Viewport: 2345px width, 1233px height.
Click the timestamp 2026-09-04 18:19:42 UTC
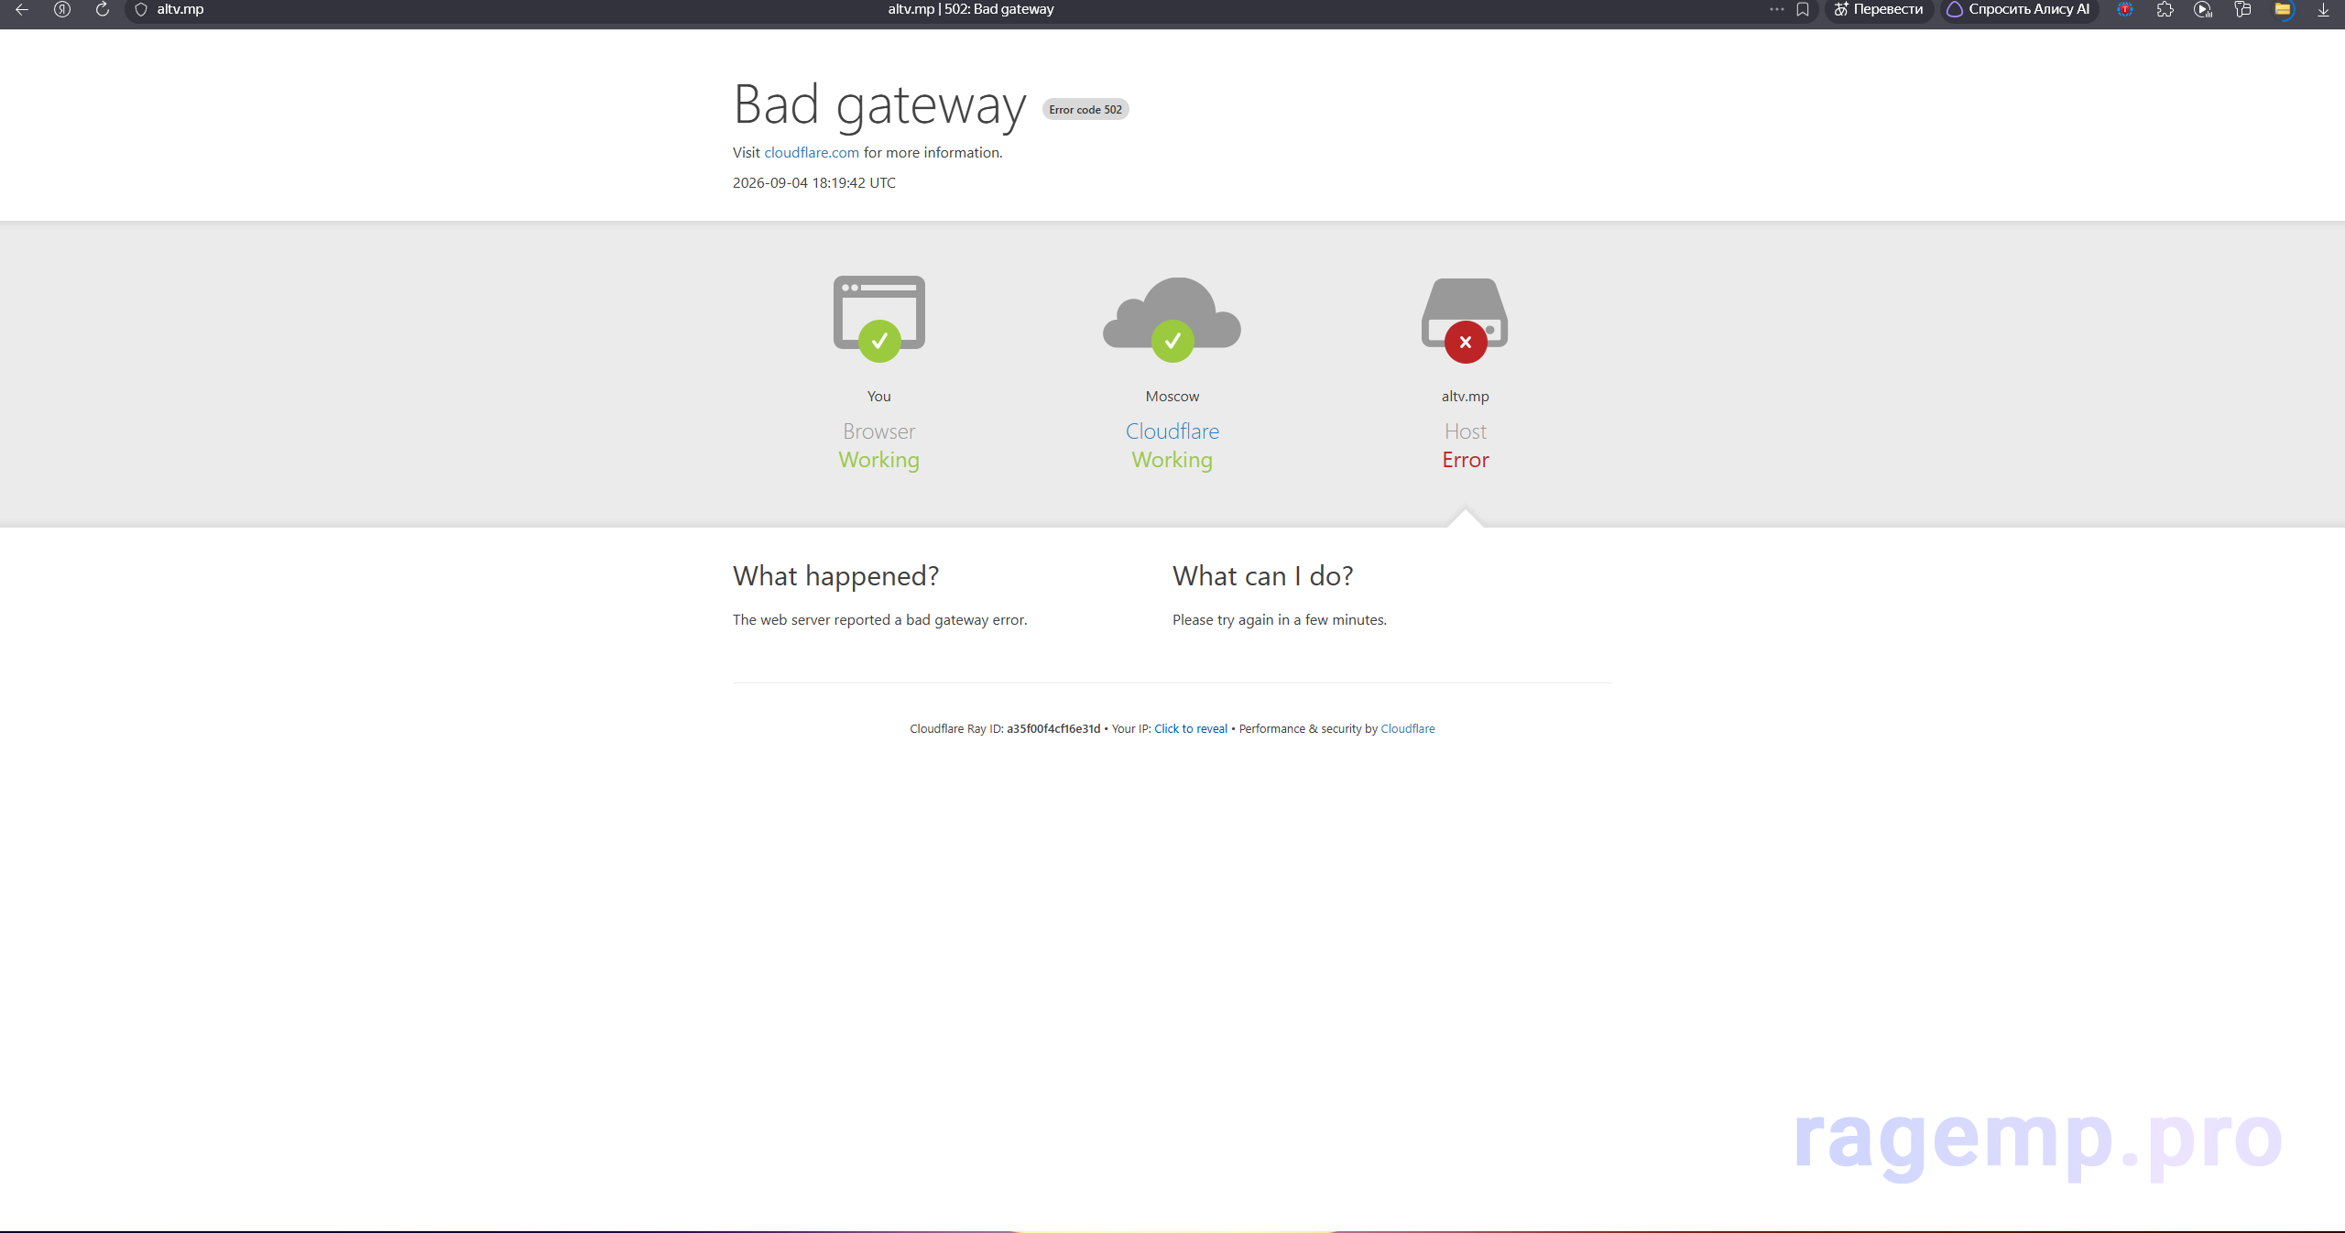point(814,183)
